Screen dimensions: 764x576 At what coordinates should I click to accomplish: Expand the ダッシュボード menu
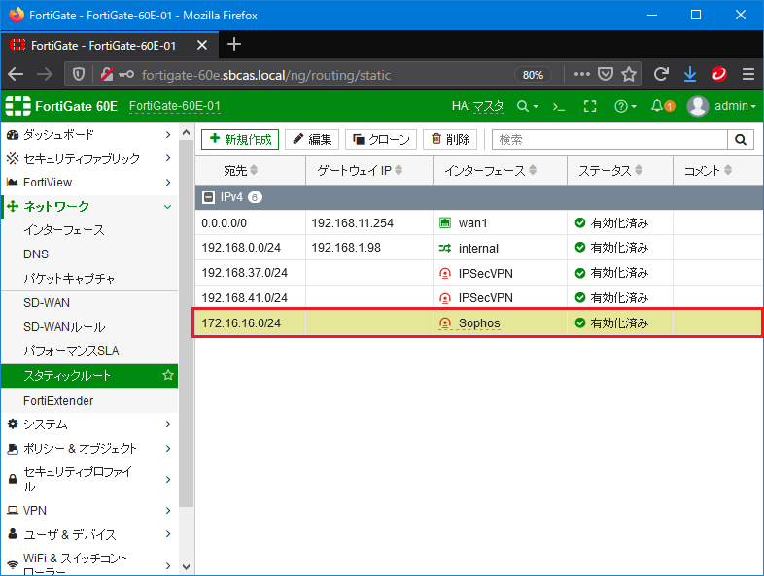(x=89, y=135)
